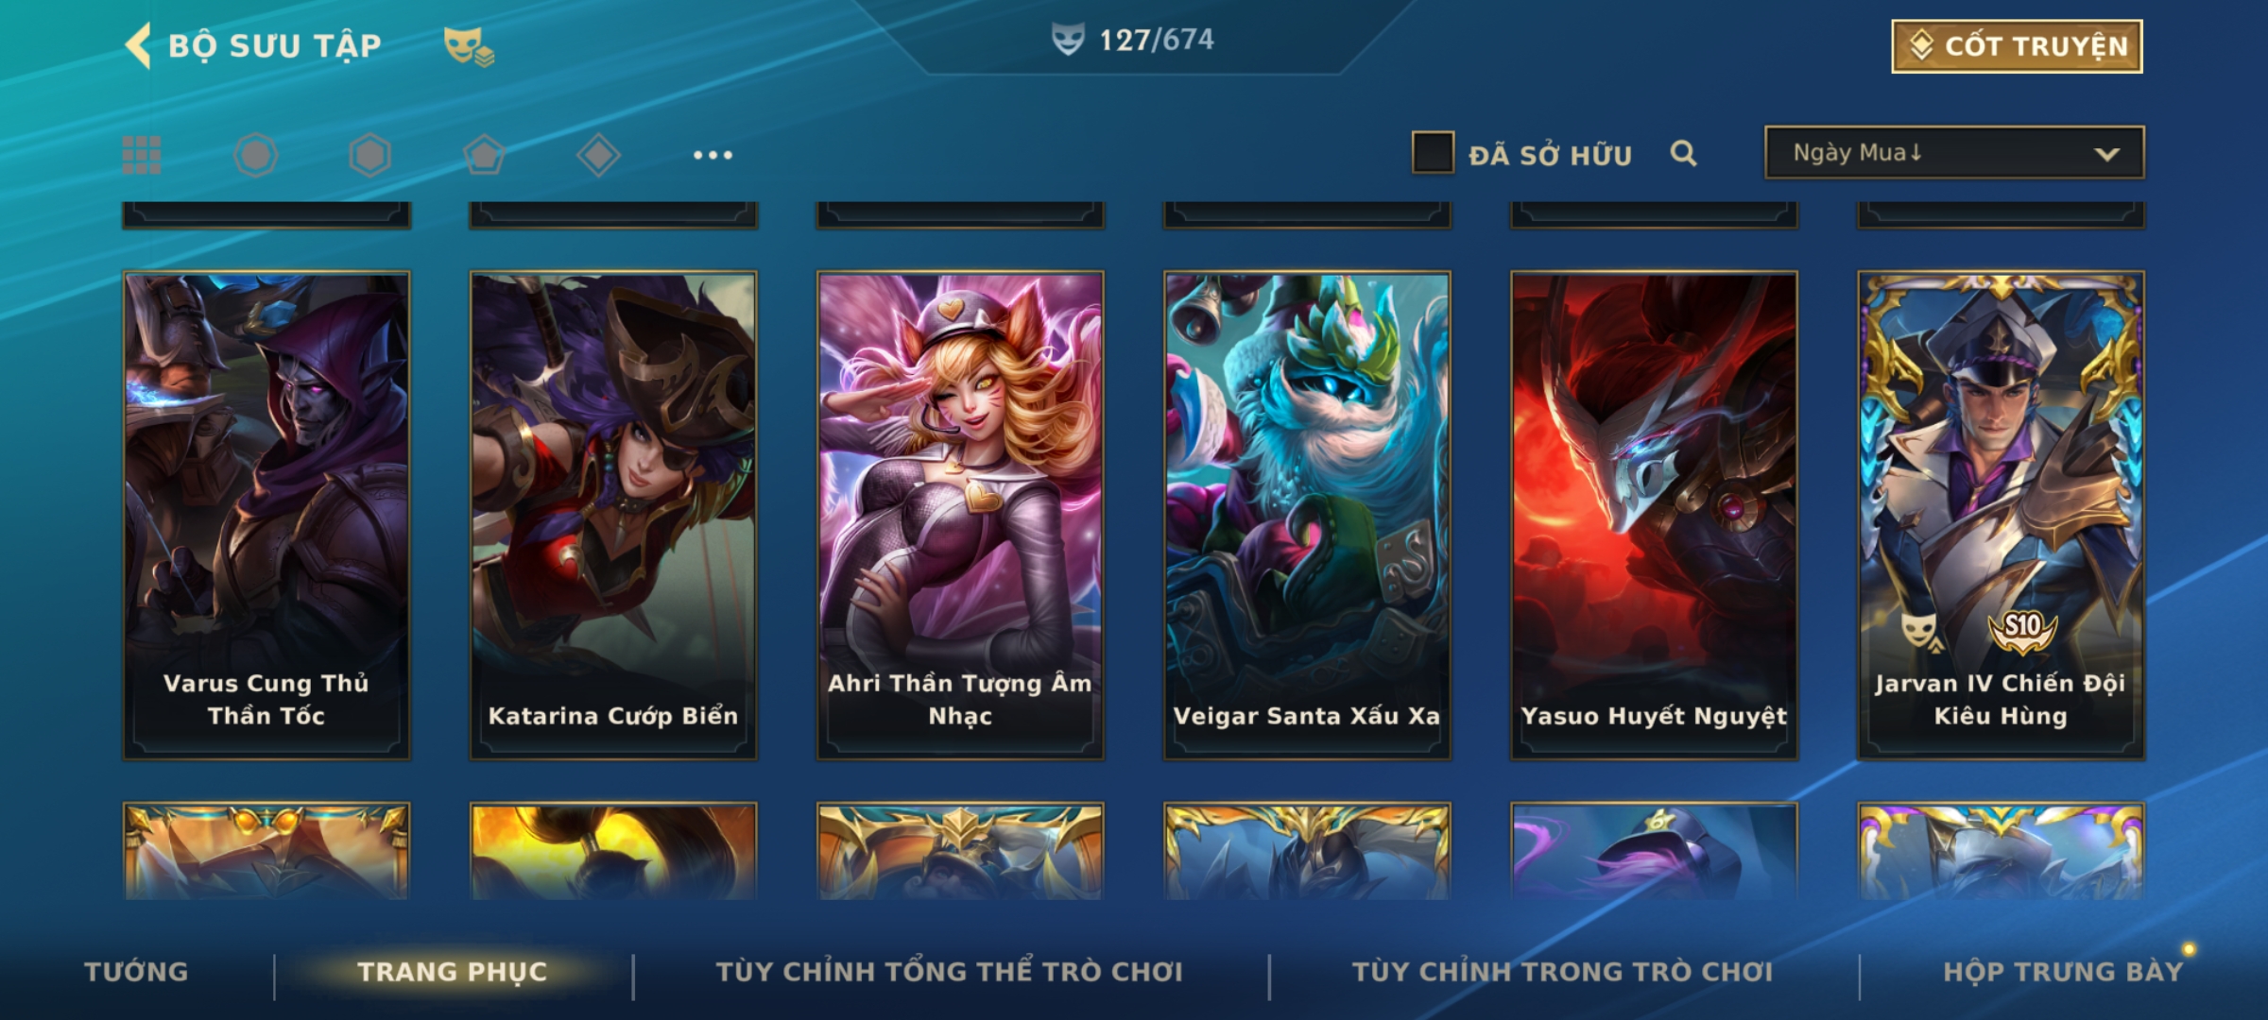Open the Hộp Trưng Bày tab
2268x1020 pixels.
tap(2063, 972)
